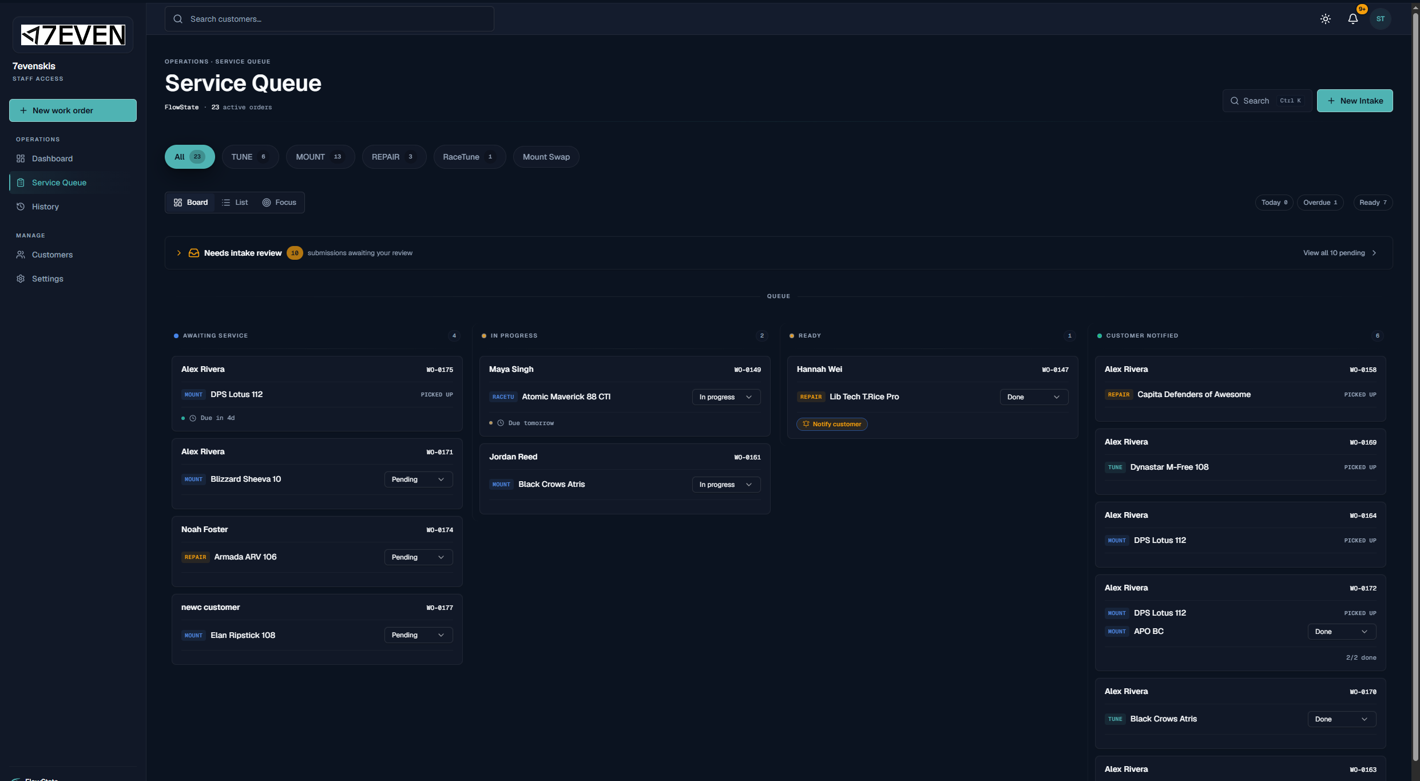The image size is (1420, 781).
Task: Click the History clock icon
Action: pos(21,207)
